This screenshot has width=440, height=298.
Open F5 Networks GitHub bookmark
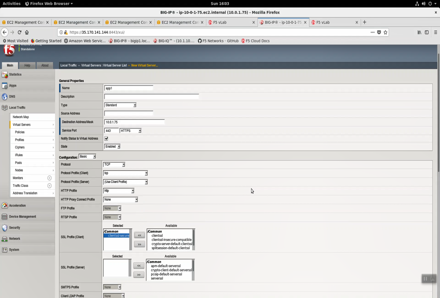[x=218, y=41]
